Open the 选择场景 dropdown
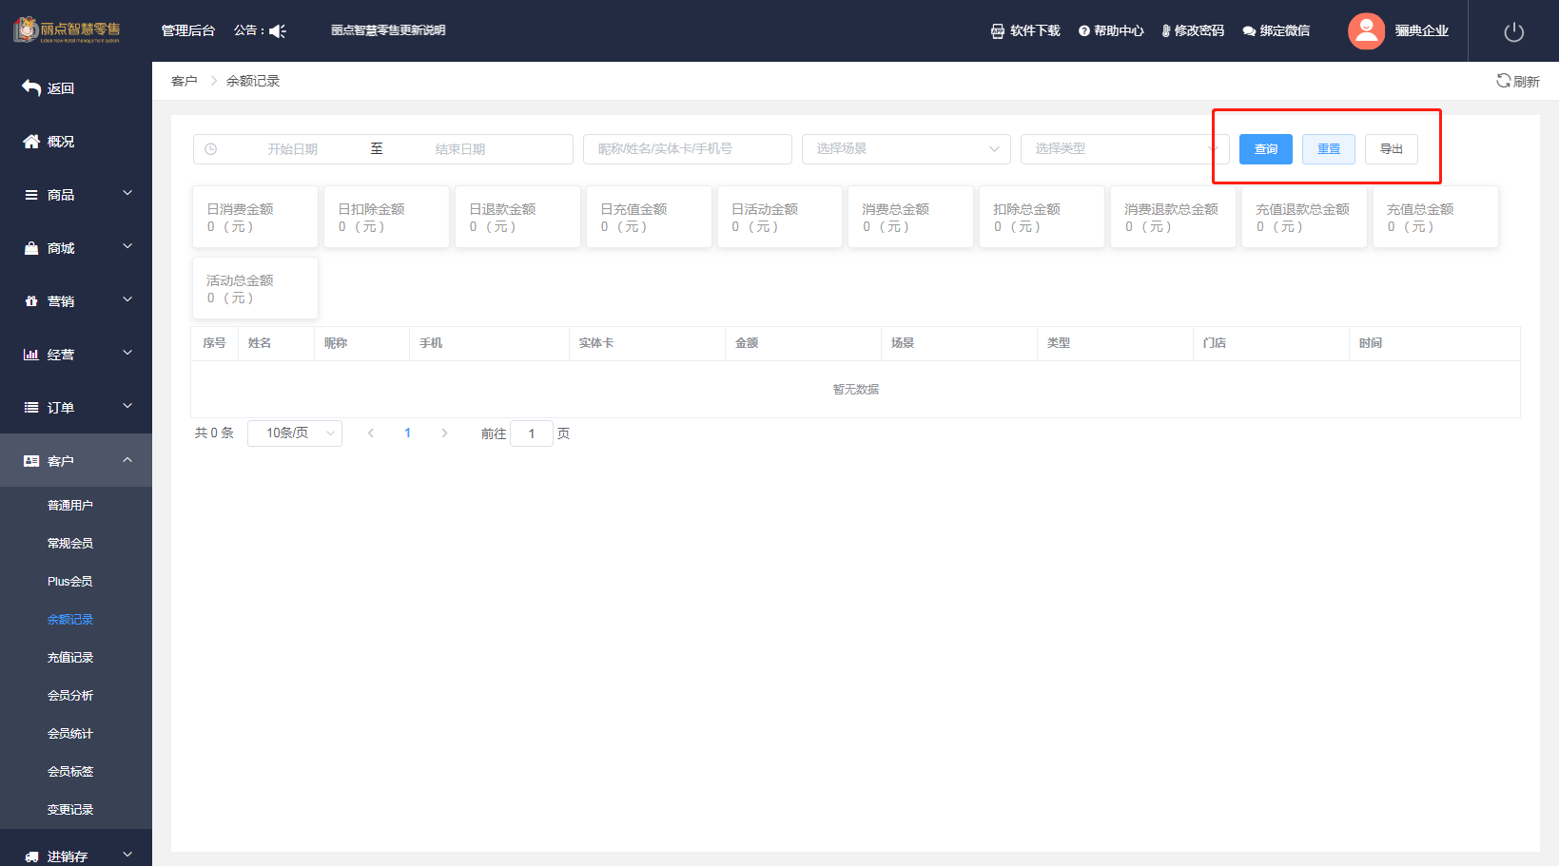This screenshot has height=866, width=1559. (x=906, y=149)
